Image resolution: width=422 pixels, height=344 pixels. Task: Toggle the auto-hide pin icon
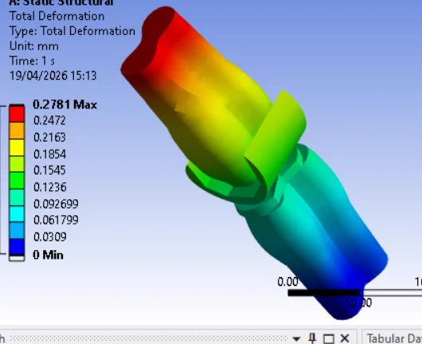point(312,338)
